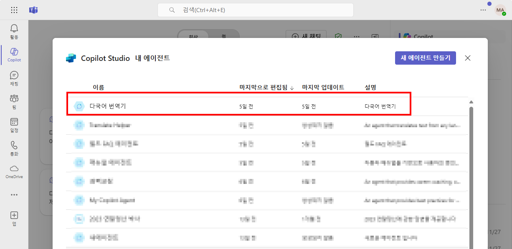Open settings and more ellipsis at top

(x=483, y=10)
